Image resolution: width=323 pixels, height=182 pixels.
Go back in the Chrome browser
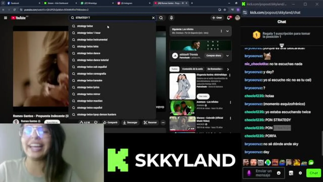(4, 10)
